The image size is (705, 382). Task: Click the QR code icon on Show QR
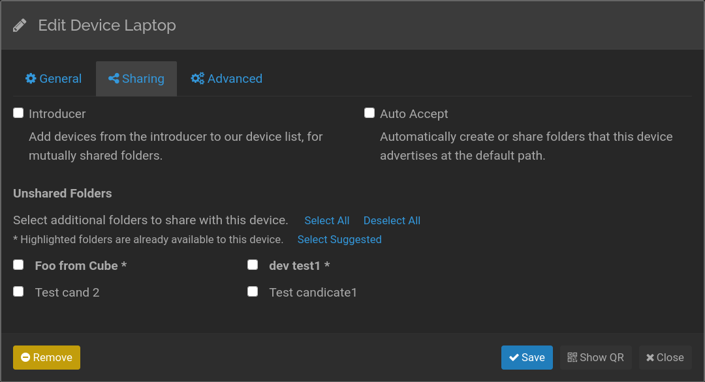(572, 357)
